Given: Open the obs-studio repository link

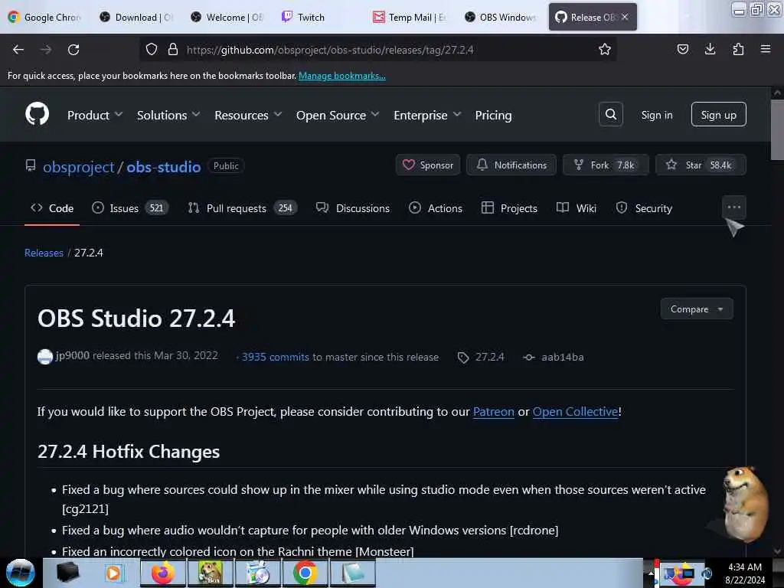Looking at the screenshot, I should point(164,166).
